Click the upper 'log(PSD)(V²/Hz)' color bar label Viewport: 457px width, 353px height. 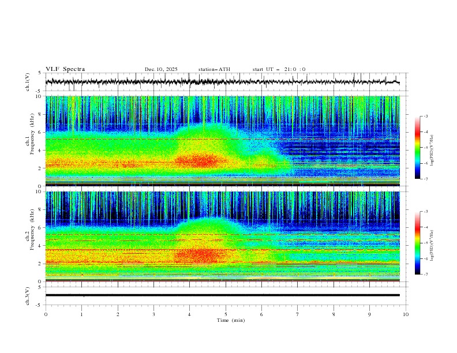[432, 151]
